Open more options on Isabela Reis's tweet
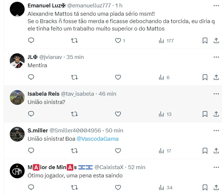Screen dimensions: 222x194 [x=216, y=94]
